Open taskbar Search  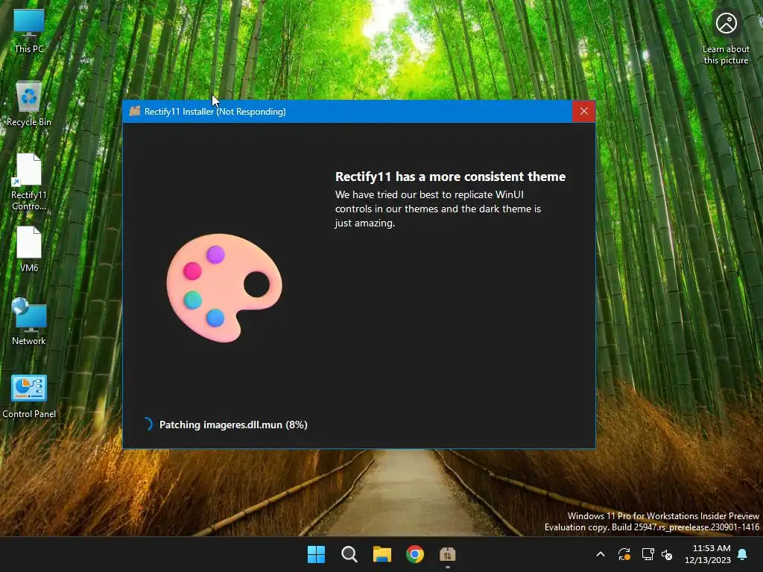349,554
